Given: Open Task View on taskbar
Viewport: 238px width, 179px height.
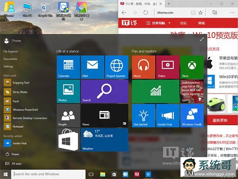Looking at the screenshot, I should click(91, 174).
